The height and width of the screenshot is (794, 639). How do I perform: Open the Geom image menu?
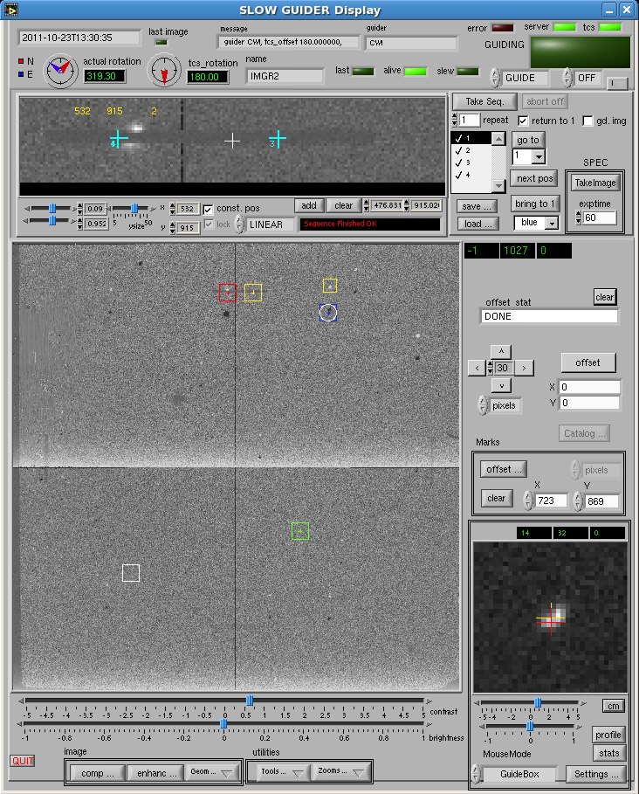point(212,772)
